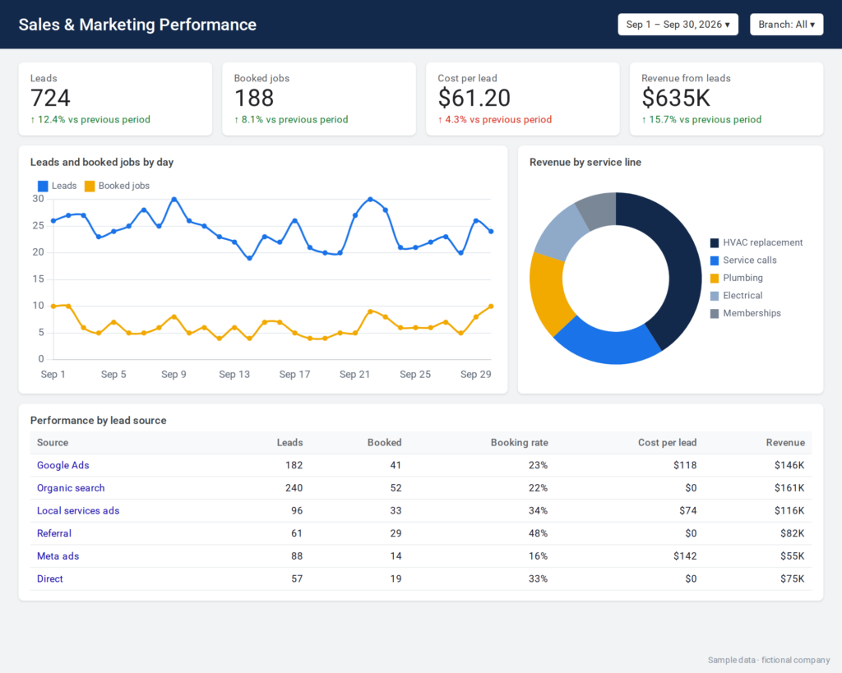Open the Local services ads link
The height and width of the screenshot is (673, 842).
78,510
